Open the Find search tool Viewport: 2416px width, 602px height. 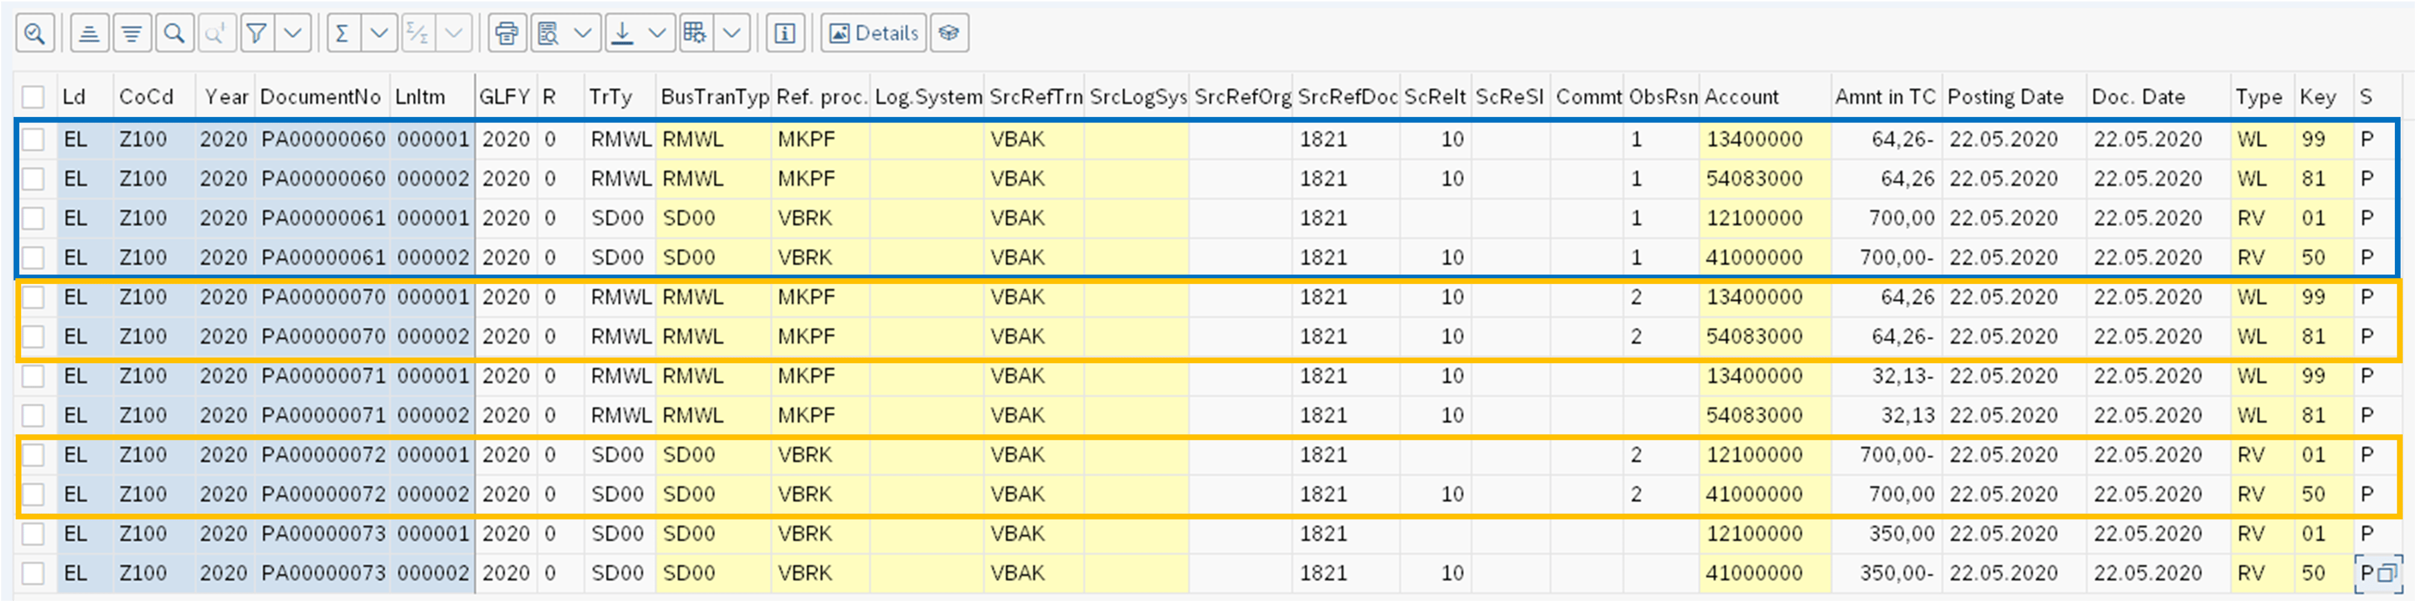[x=174, y=32]
